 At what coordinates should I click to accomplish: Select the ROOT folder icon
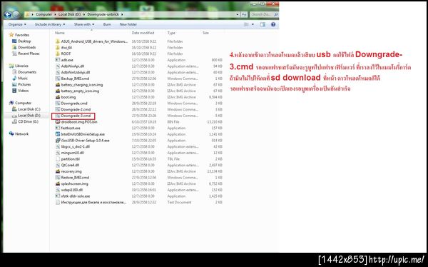click(58, 54)
